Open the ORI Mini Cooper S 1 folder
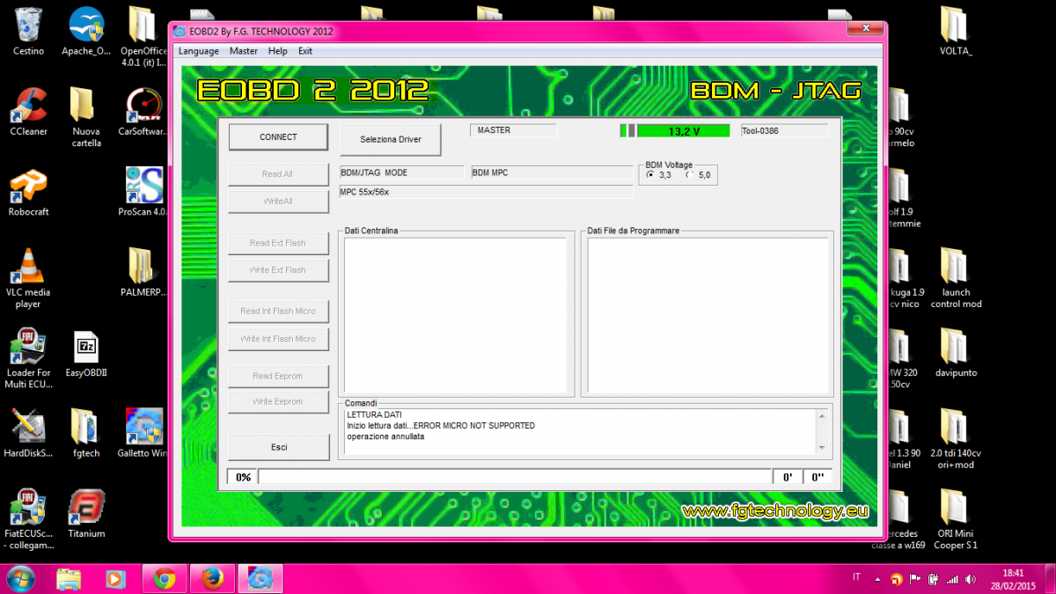 pos(956,520)
